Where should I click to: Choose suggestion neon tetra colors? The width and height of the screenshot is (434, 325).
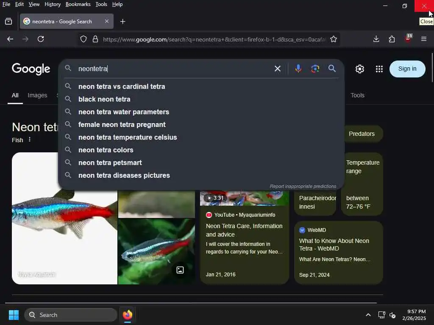point(201,150)
